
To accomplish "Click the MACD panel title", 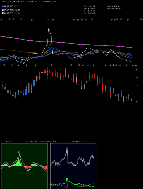I will (x=9, y=141).
